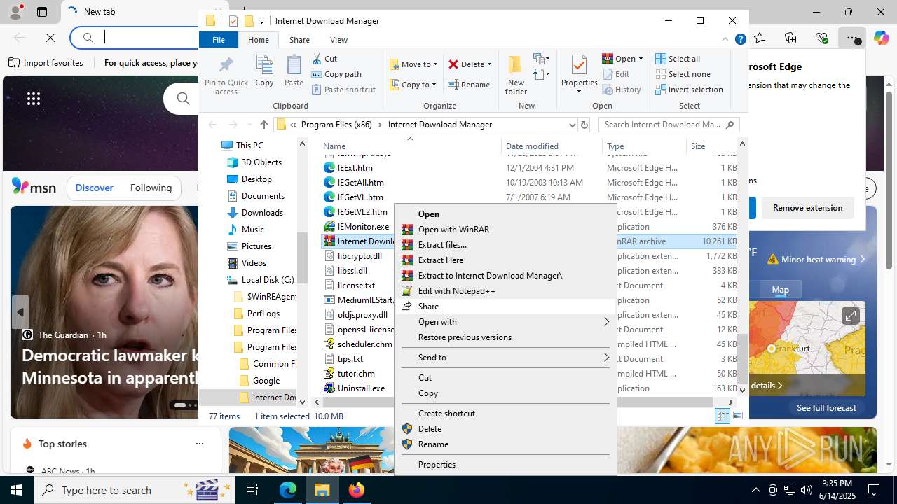Click Paste shortcut in the ribbon
Screen dimensions: 897x504
(x=343, y=90)
